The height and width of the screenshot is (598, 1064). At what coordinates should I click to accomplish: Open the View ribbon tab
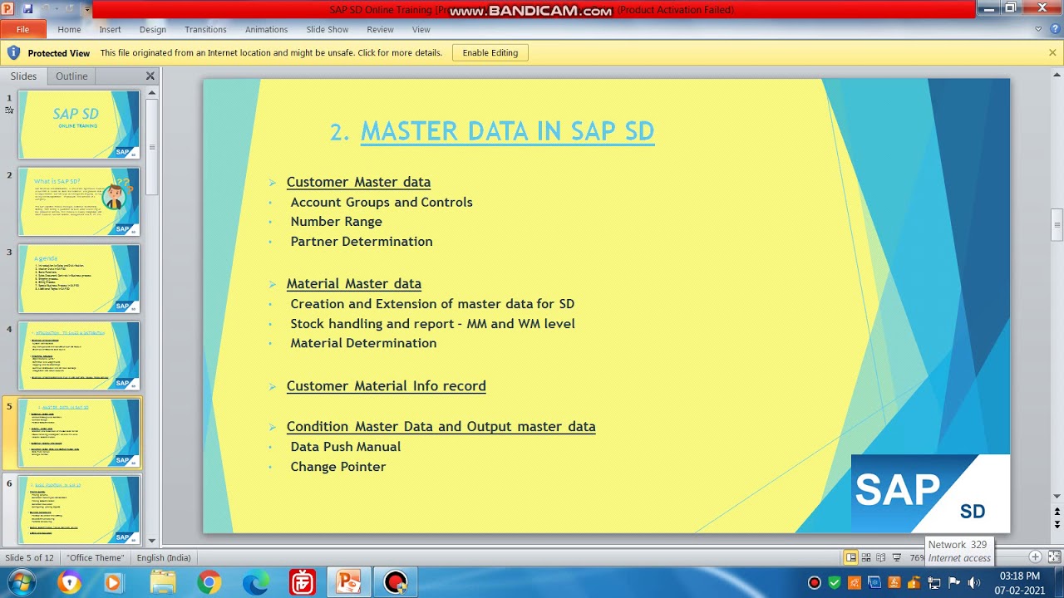(421, 29)
